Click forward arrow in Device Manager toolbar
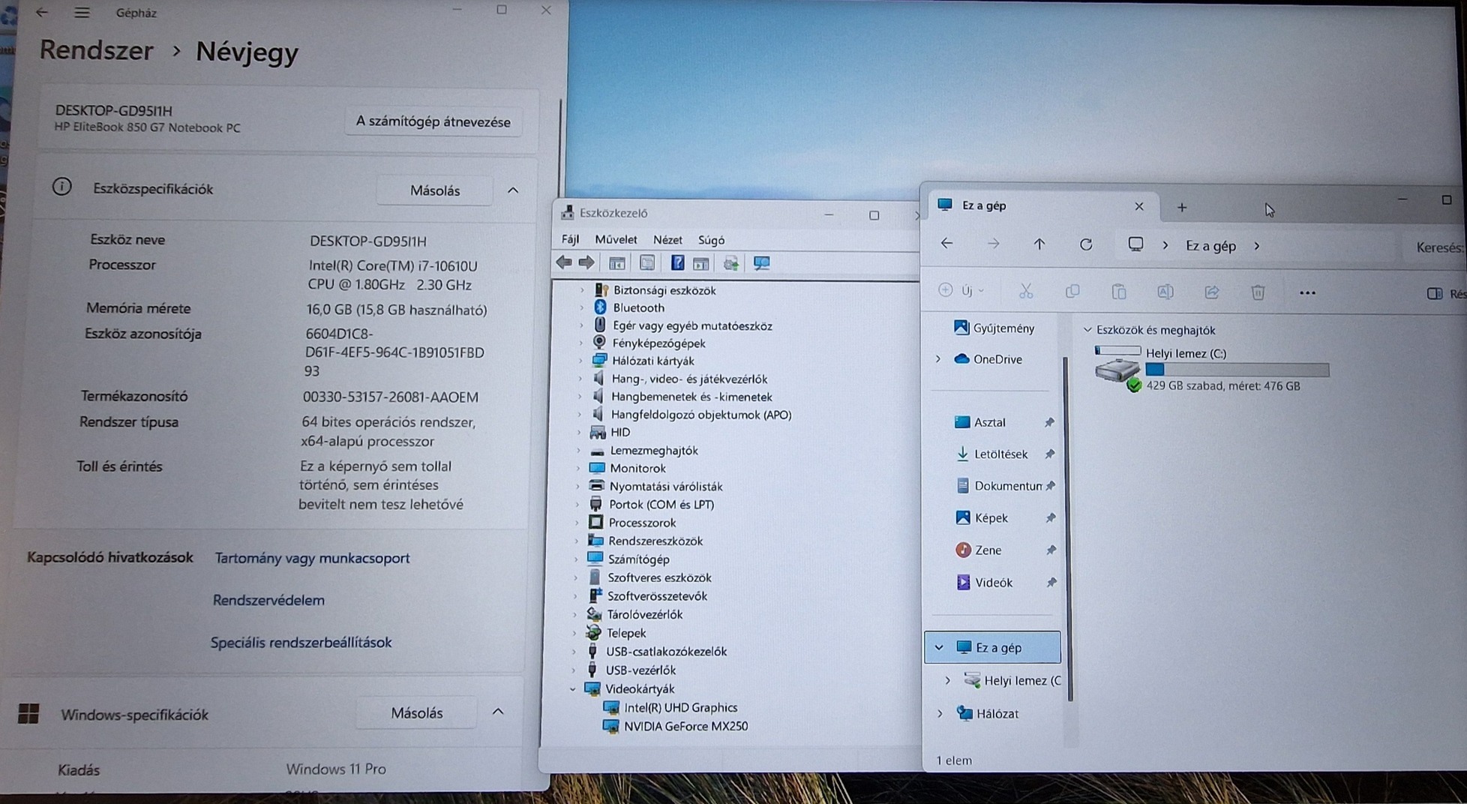 tap(586, 262)
